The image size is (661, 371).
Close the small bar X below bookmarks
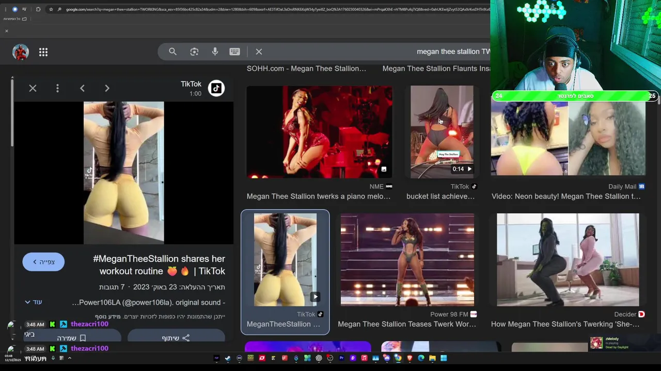[7, 31]
